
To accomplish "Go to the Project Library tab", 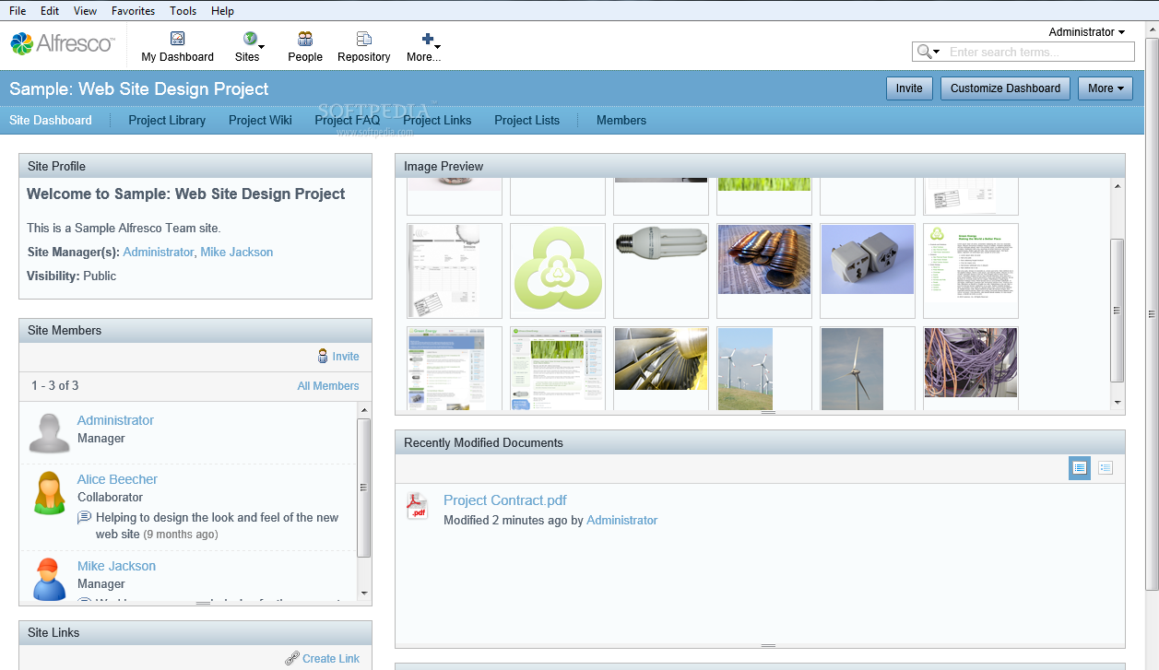I will coord(167,120).
